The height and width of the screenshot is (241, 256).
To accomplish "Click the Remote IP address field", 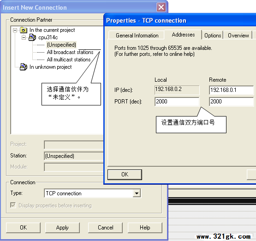I will (232, 90).
